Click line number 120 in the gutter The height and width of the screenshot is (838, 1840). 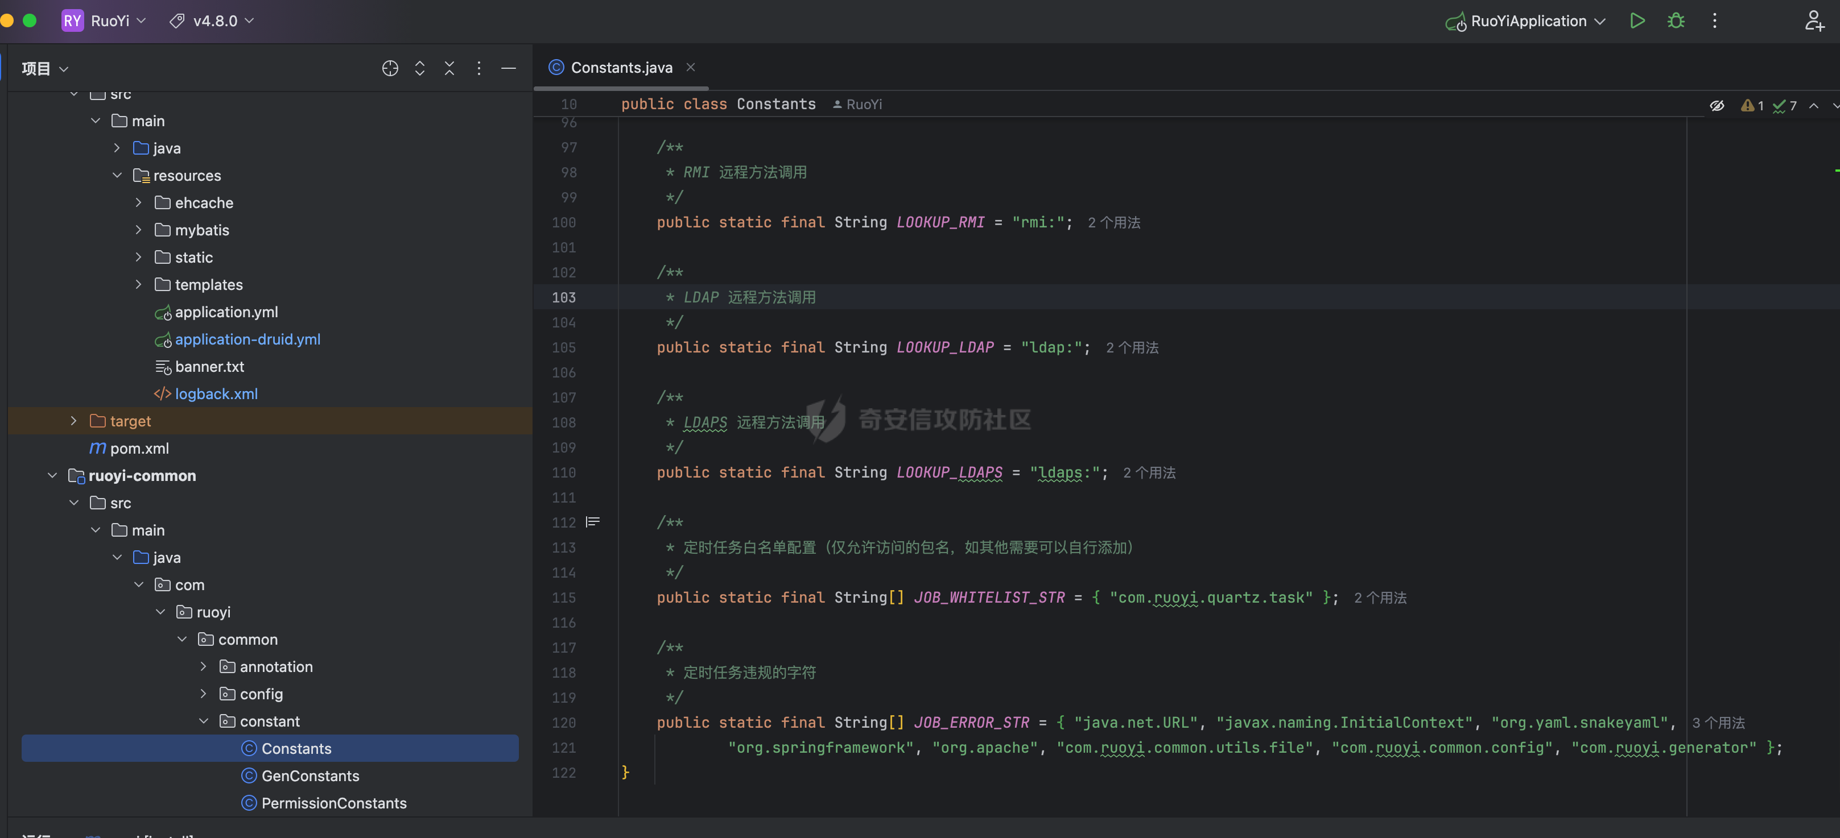point(564,723)
